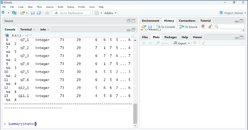
Task: Click the Create a Project icon
Action: coord(14,13)
